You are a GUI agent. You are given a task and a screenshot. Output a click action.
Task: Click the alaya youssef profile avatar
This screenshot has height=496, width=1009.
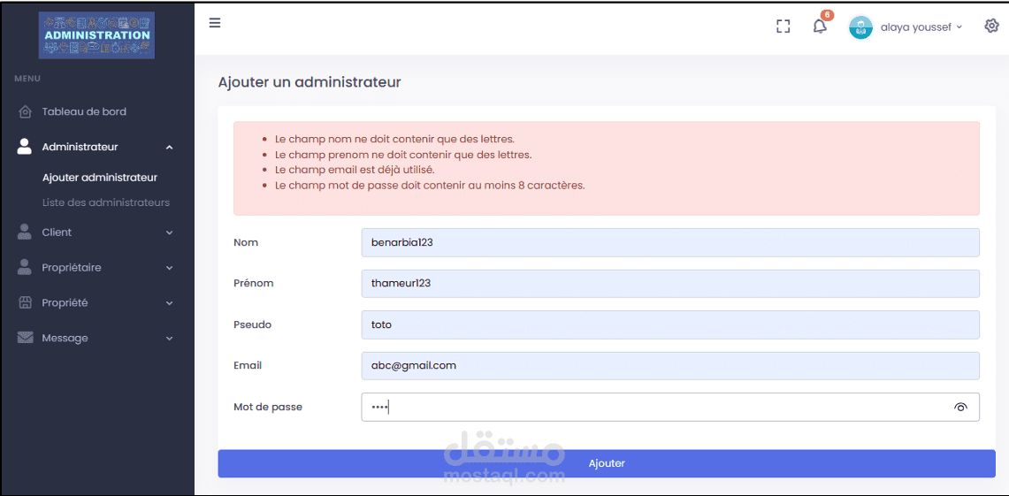[861, 27]
